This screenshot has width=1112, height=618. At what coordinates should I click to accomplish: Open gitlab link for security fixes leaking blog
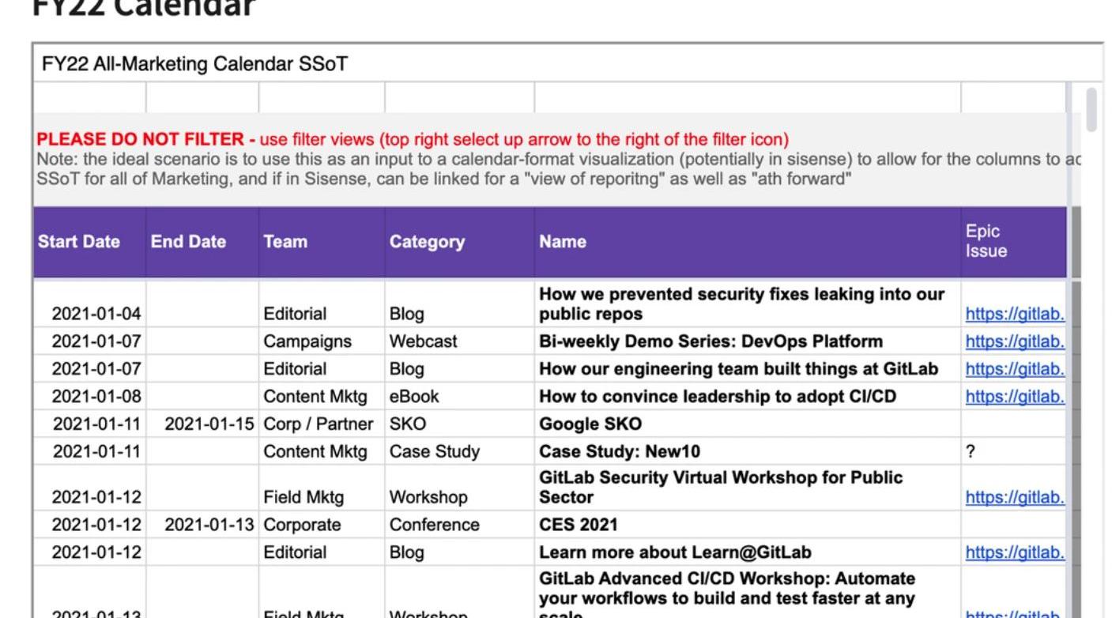(x=1014, y=315)
